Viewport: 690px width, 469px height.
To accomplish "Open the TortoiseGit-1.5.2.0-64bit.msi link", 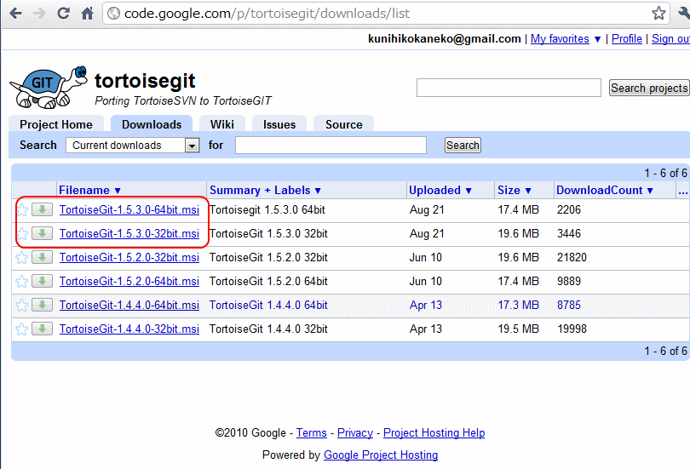I will (129, 281).
